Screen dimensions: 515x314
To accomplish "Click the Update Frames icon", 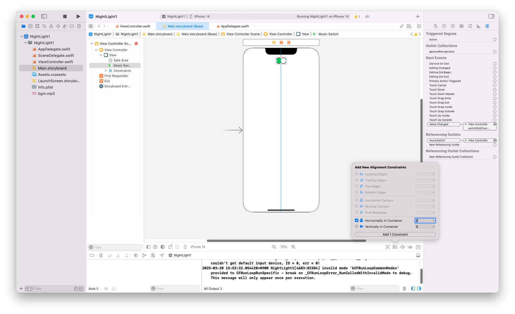I will pyautogui.click(x=388, y=247).
